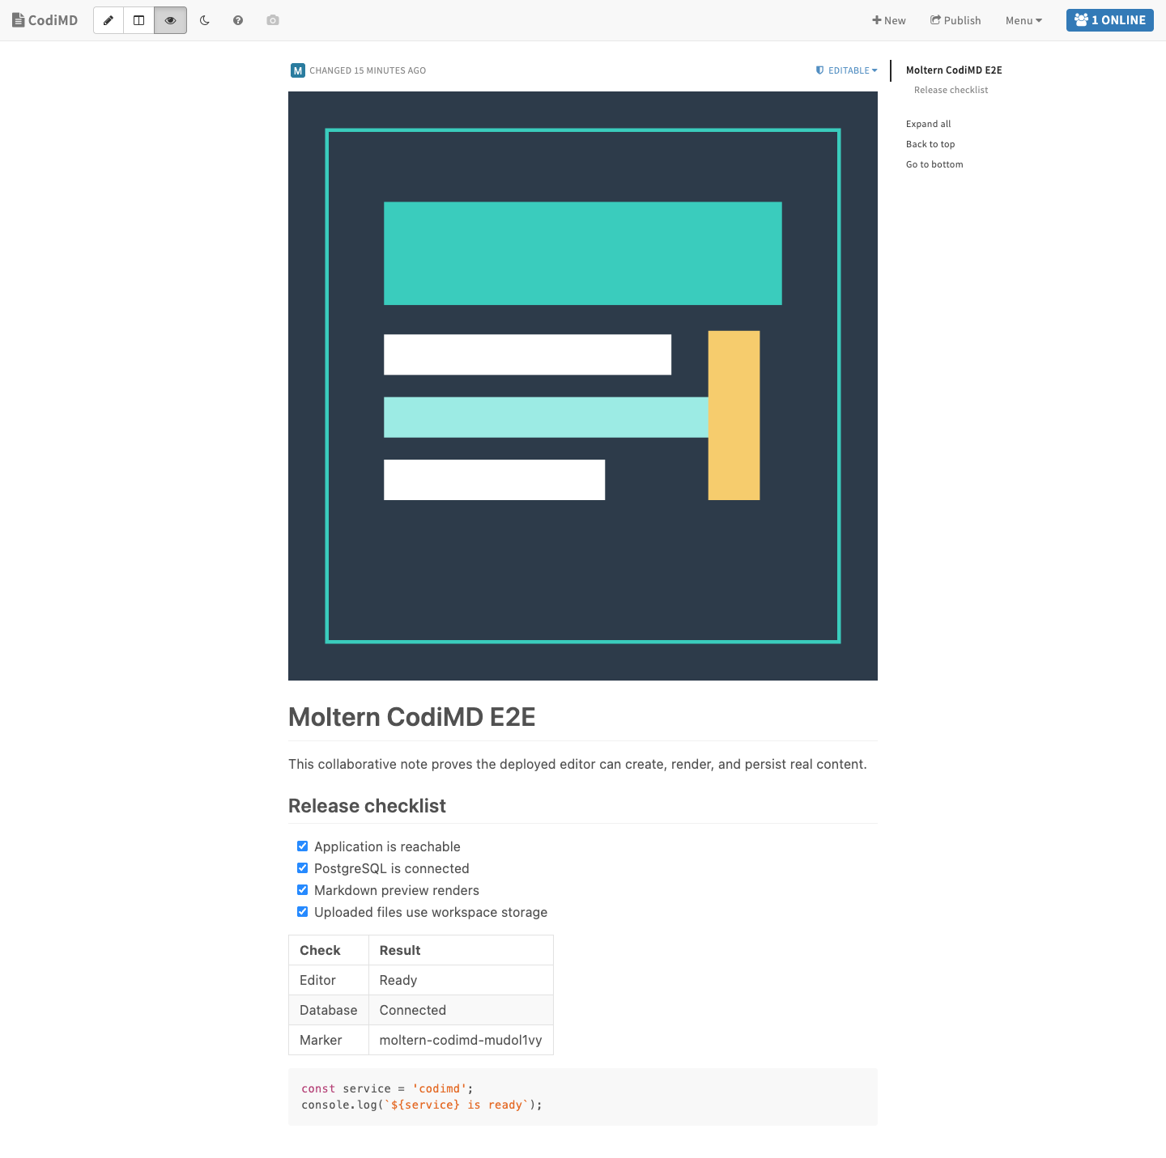The width and height of the screenshot is (1166, 1158).
Task: Open the Menu dropdown
Action: coord(1023,20)
